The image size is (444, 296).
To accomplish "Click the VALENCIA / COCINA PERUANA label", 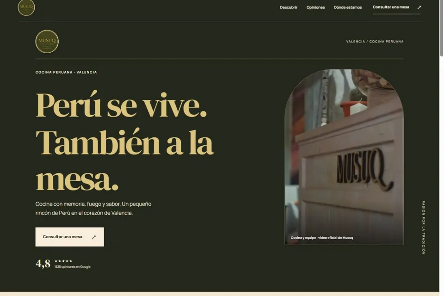I will [x=375, y=41].
